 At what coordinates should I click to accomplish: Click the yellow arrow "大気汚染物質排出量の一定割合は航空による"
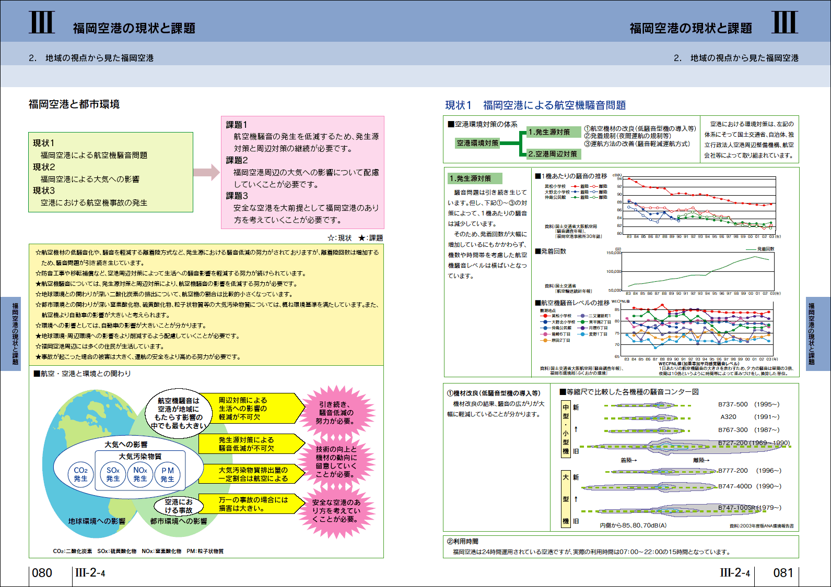(252, 474)
